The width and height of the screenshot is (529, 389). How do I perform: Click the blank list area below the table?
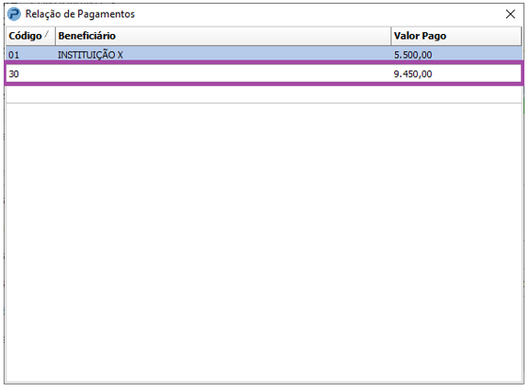[x=264, y=243]
